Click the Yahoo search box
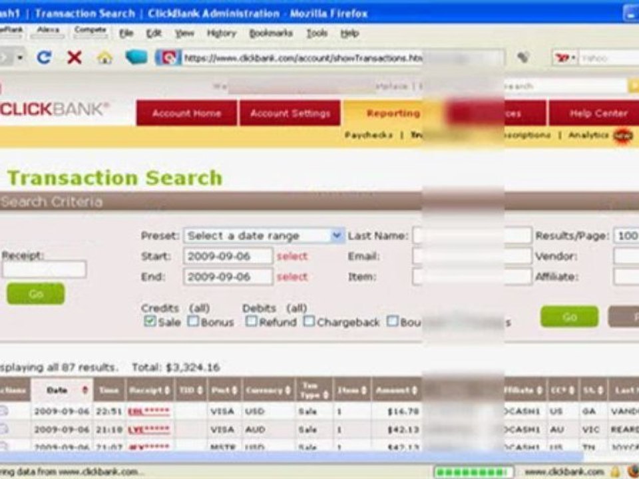This screenshot has height=479, width=639. click(609, 59)
